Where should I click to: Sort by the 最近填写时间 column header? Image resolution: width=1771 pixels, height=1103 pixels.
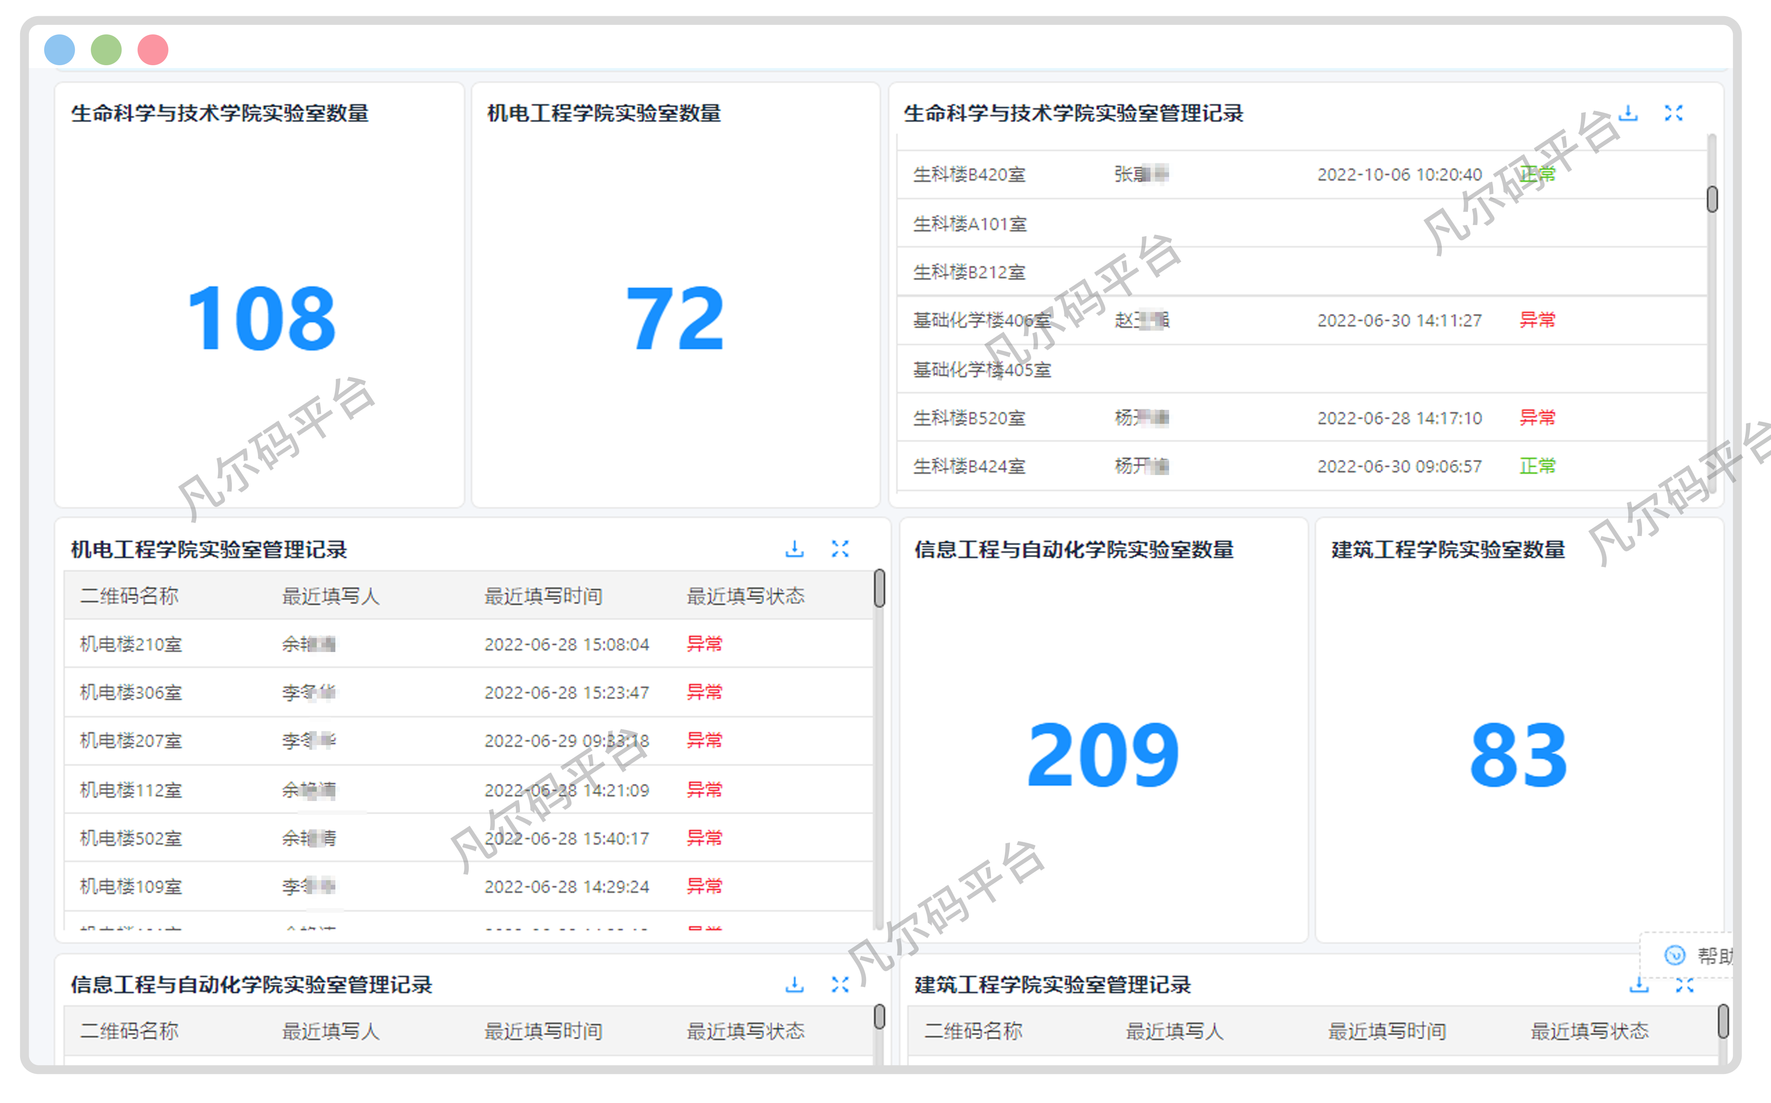[543, 595]
